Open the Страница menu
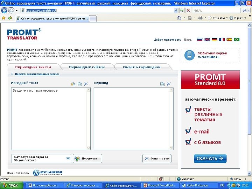The width and height of the screenshot is (252, 189). tap(218, 18)
